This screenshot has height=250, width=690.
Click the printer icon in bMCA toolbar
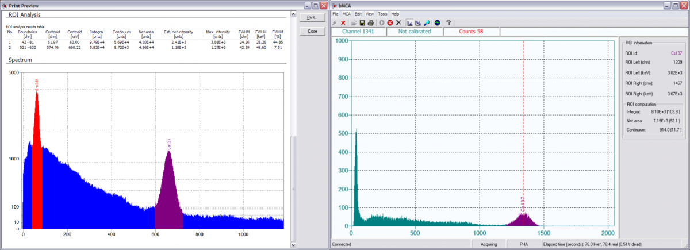pyautogui.click(x=370, y=22)
